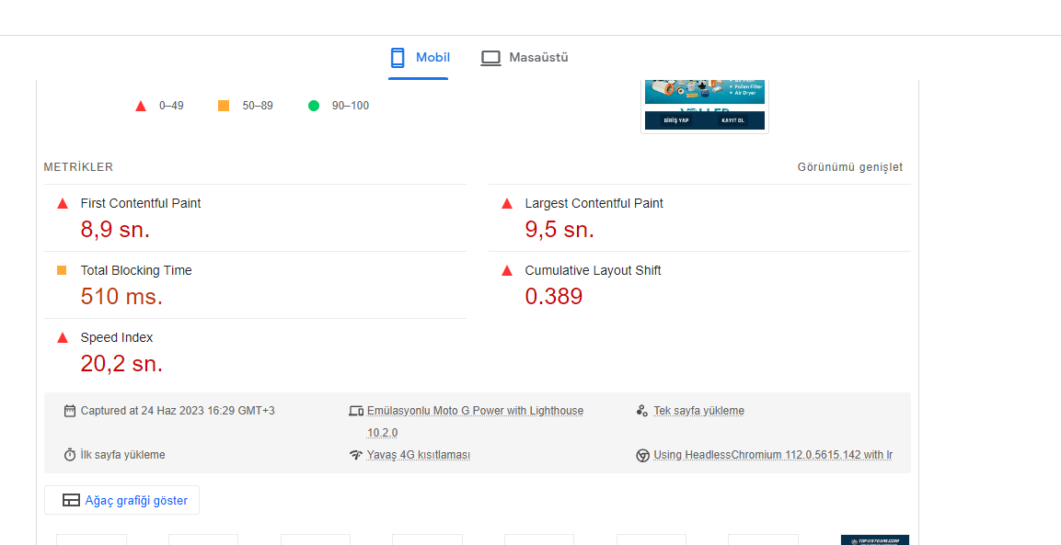Click the Cumulative Layout Shift label
Viewport: 1061px width, 545px height.
[593, 270]
